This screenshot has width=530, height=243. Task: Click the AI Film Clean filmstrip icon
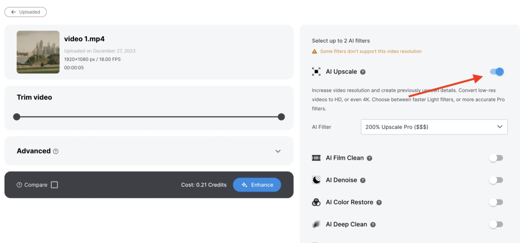coord(316,158)
